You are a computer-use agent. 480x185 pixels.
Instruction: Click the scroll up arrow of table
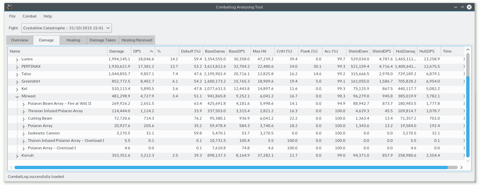(x=468, y=50)
